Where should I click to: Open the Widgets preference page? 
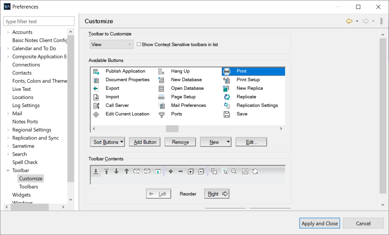pyautogui.click(x=22, y=195)
